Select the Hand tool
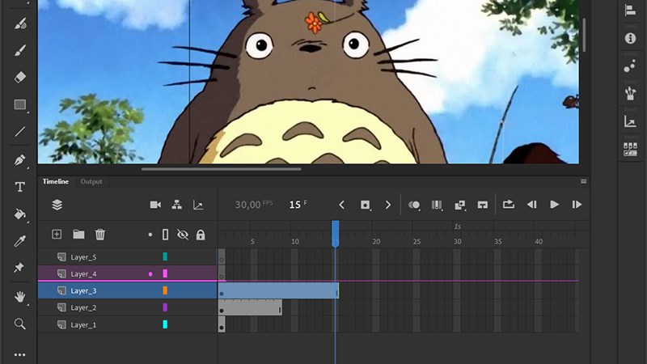The image size is (647, 364). (x=19, y=297)
